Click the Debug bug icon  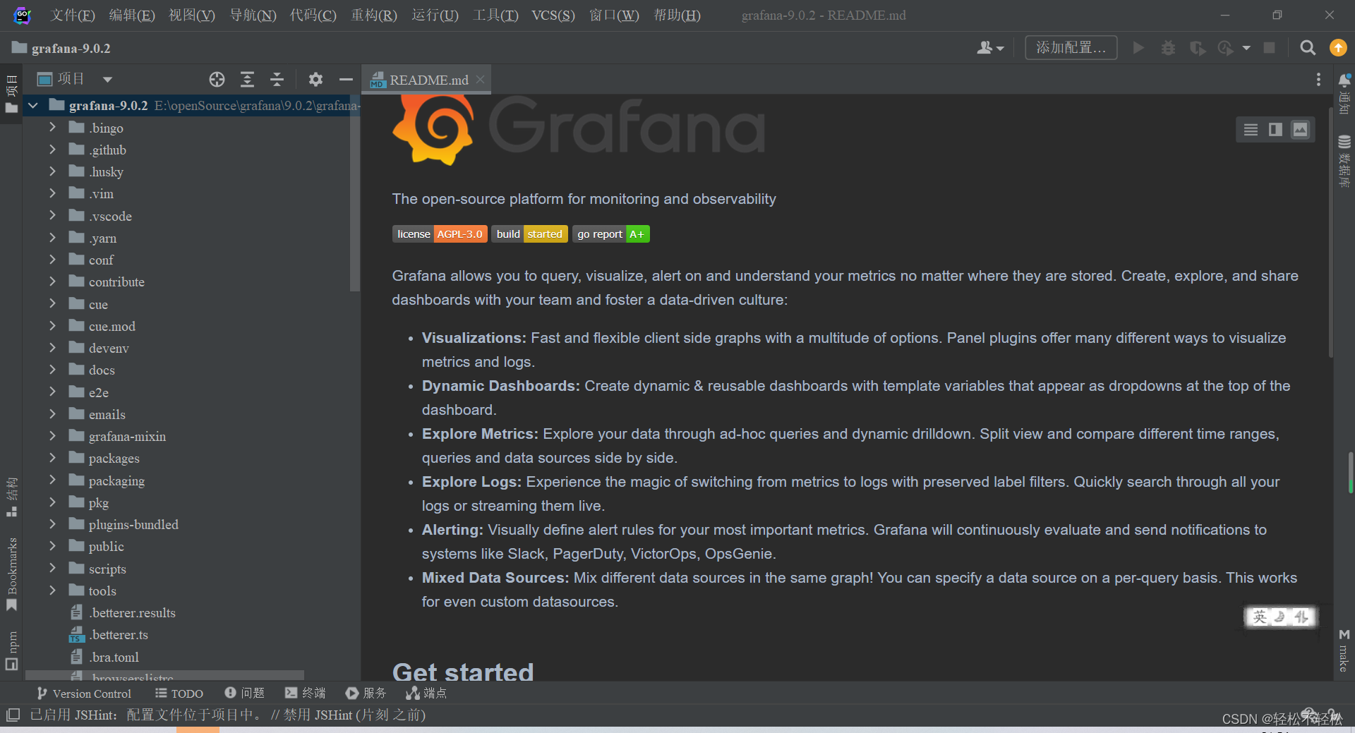[x=1168, y=48]
